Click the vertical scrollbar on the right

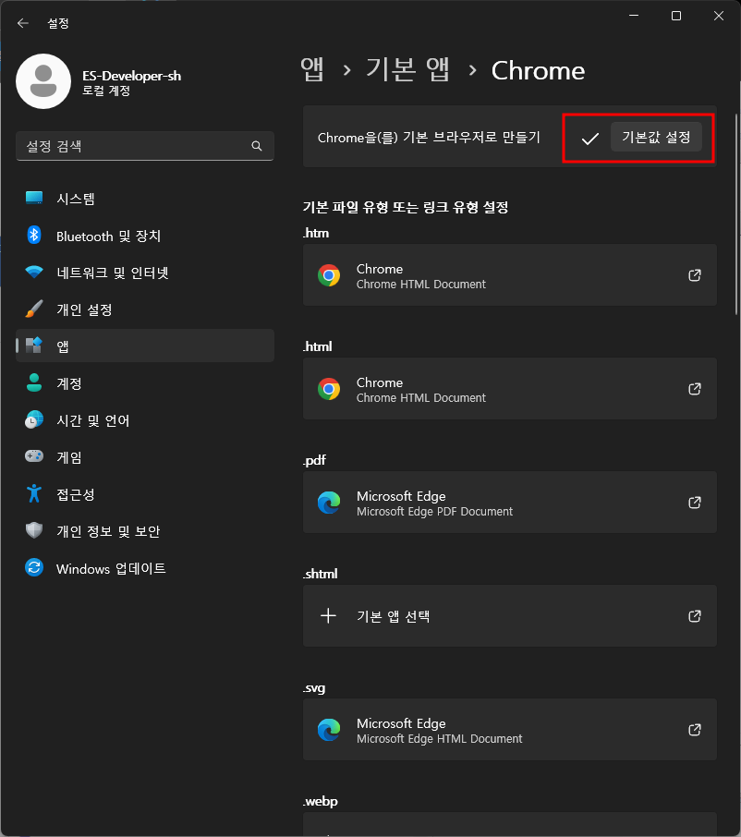tap(737, 213)
